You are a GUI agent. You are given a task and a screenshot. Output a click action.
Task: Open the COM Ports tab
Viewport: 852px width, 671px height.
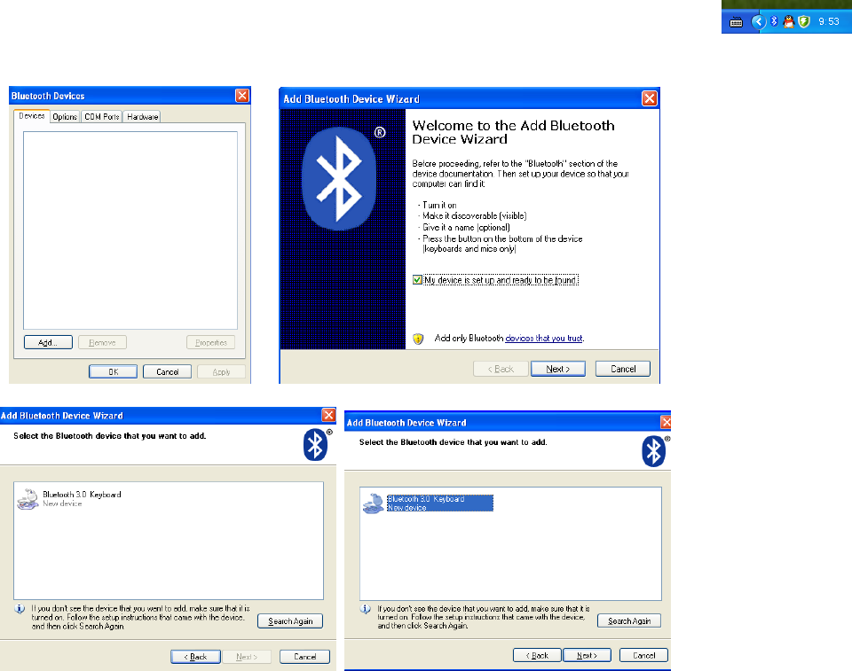pyautogui.click(x=101, y=117)
